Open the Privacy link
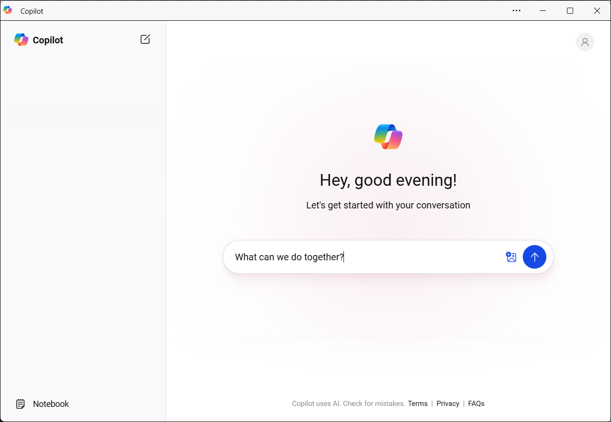611x422 pixels. (448, 404)
